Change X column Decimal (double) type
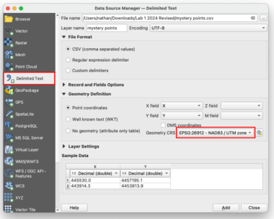 tap(95, 173)
